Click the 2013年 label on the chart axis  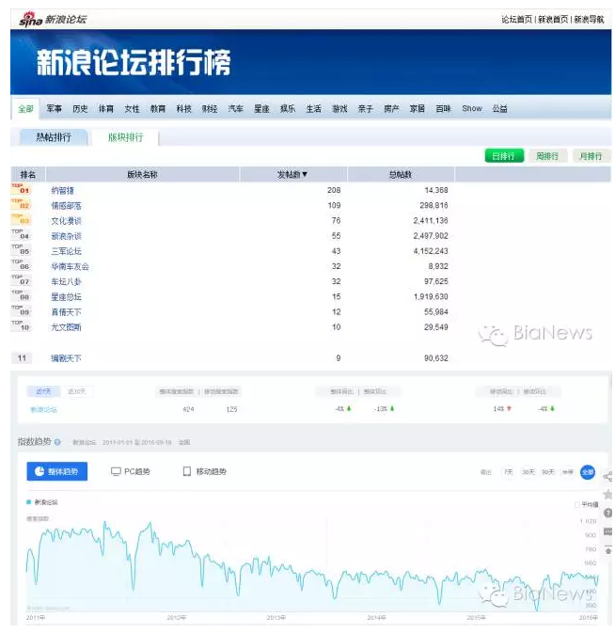(276, 618)
